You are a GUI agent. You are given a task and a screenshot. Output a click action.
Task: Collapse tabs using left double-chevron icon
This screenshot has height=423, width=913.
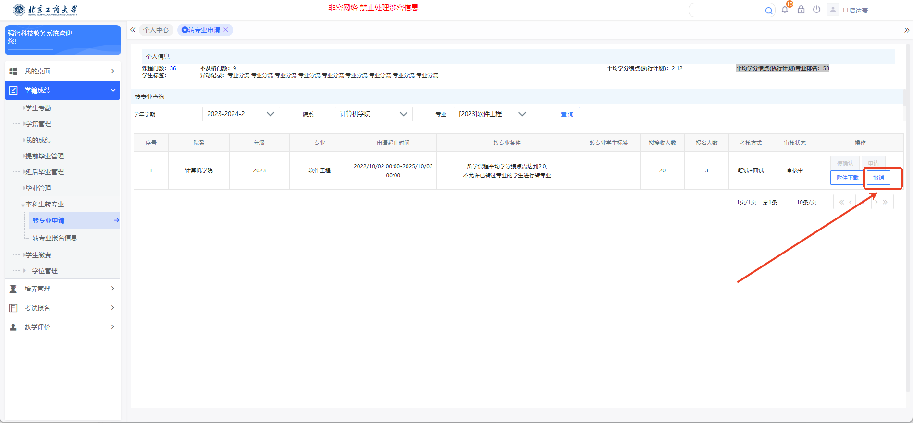coord(133,30)
